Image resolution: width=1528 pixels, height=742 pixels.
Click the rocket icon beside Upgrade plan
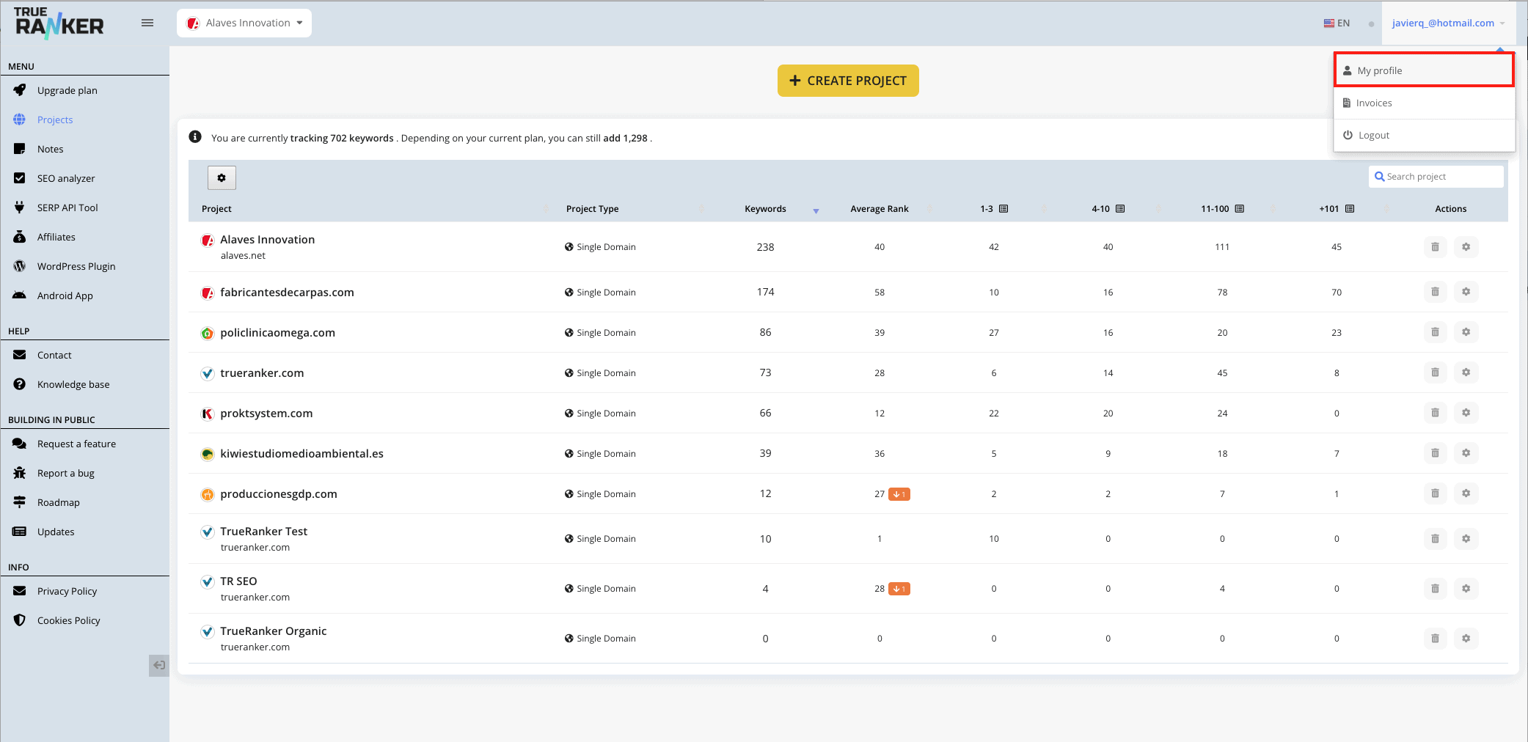[x=20, y=90]
